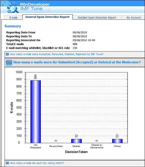Click the 'Deleted by Maintenance' axis label

tap(97, 146)
